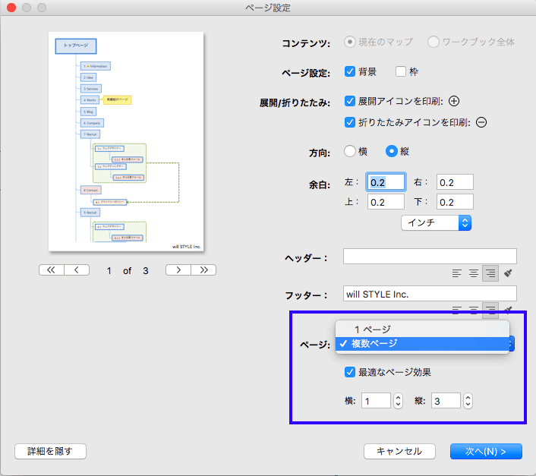
Task: Enable the 枠 border checkbox
Action: coord(400,71)
